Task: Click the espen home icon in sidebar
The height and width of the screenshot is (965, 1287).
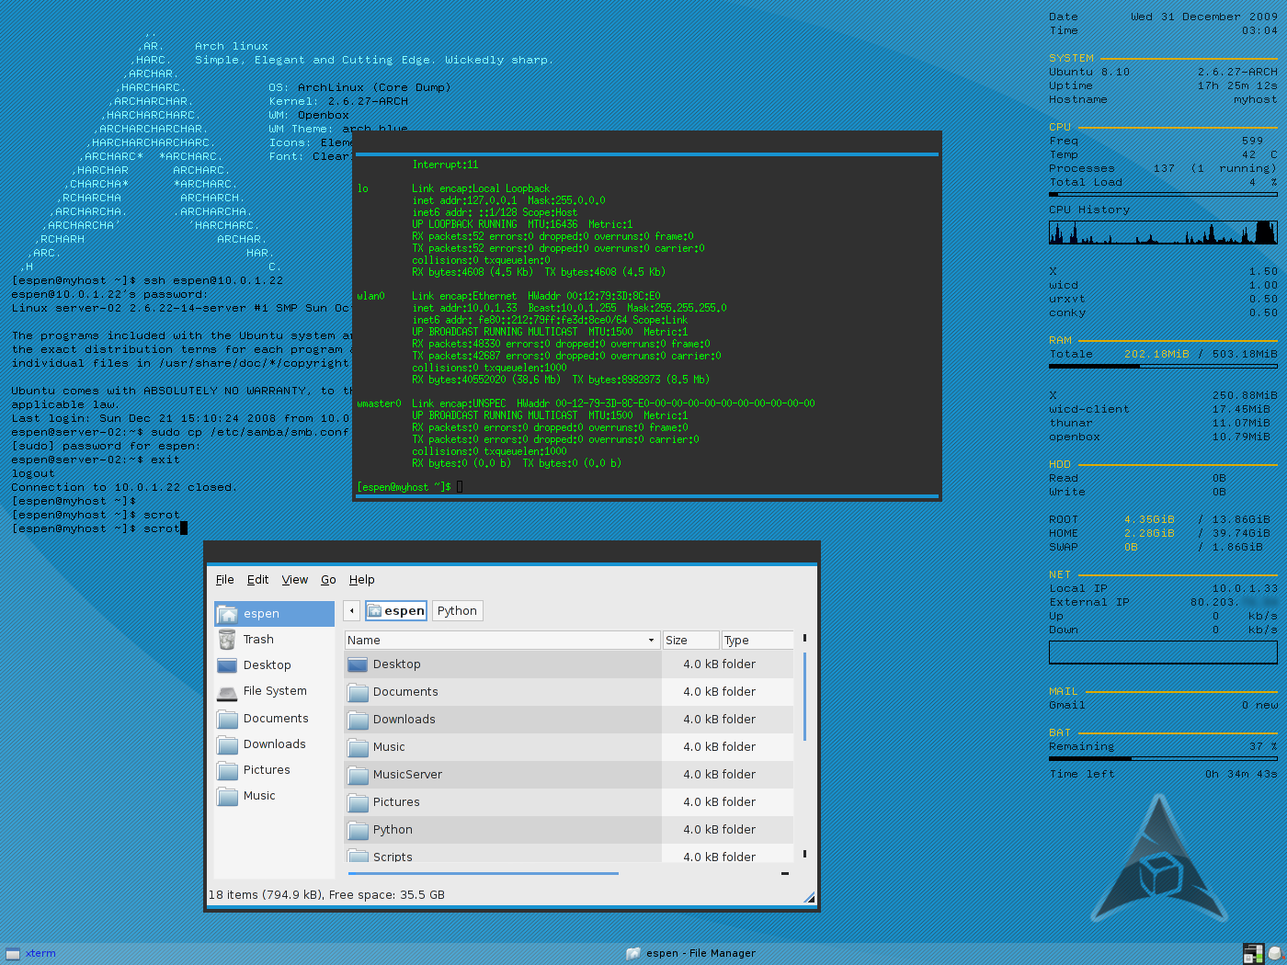Action: coord(227,614)
